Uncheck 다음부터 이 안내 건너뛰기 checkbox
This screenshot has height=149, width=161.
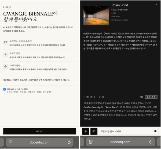point(5,89)
